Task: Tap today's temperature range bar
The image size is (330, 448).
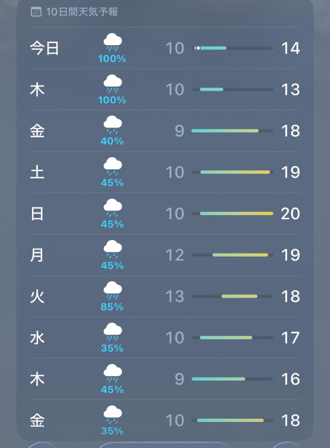Action: tap(232, 48)
